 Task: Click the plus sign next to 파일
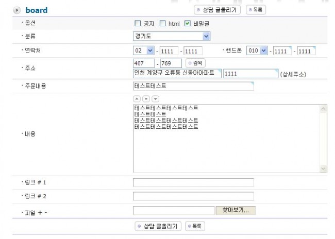40,212
